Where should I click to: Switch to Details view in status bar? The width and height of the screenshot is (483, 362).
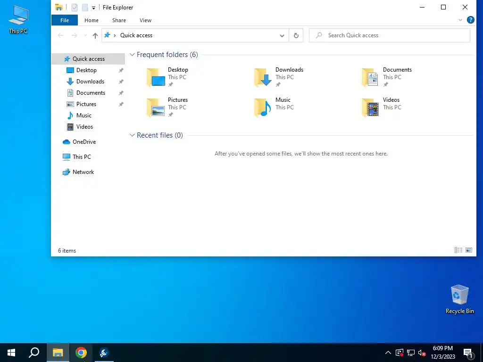point(458,250)
